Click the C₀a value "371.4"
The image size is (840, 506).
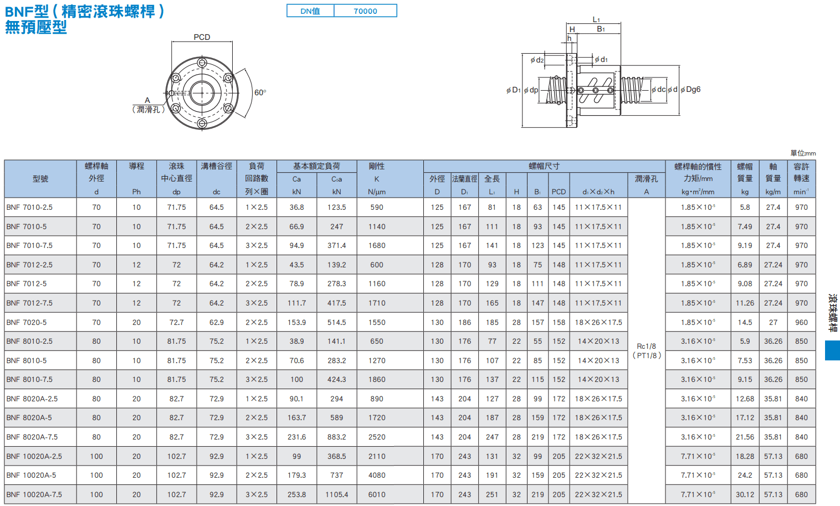337,245
